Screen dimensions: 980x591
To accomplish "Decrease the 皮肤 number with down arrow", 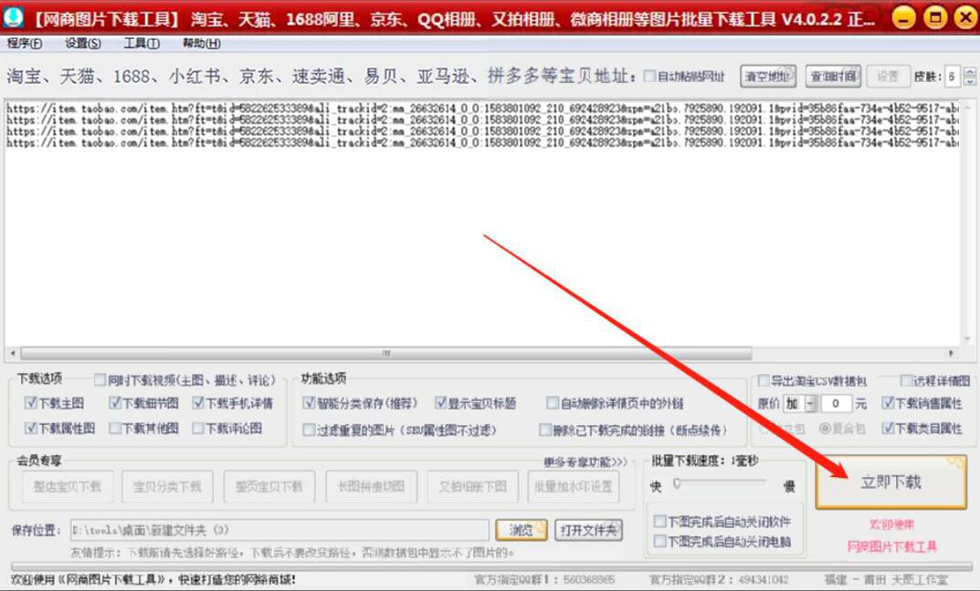I will click(969, 82).
